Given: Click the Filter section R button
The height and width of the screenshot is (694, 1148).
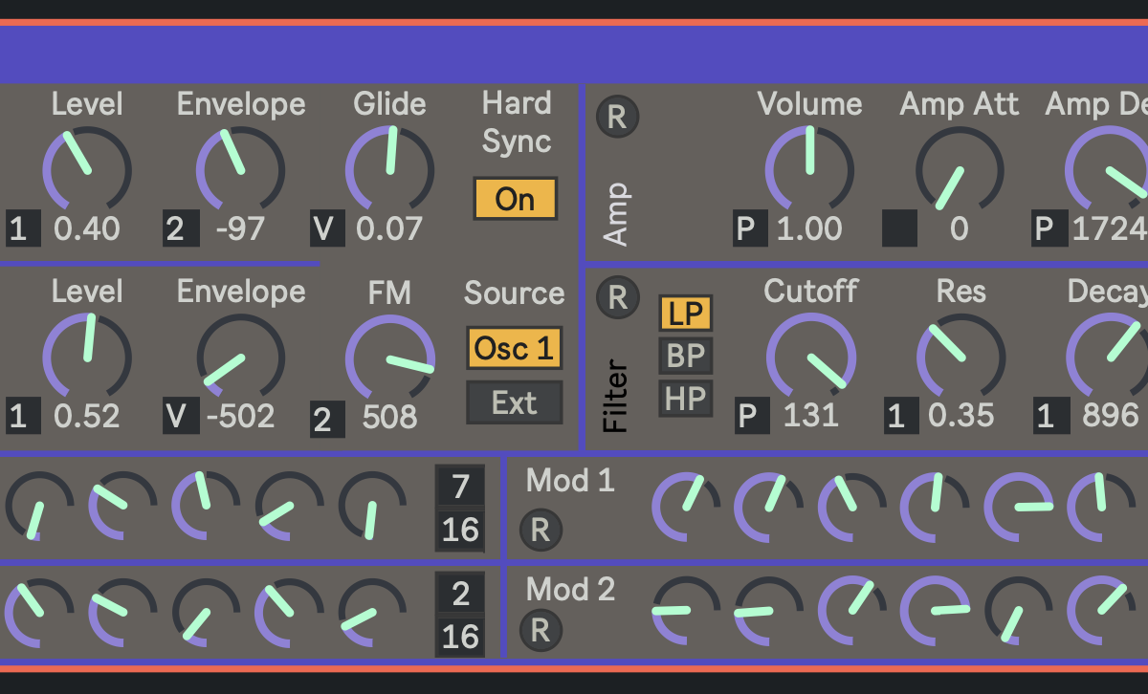Looking at the screenshot, I should (x=617, y=297).
